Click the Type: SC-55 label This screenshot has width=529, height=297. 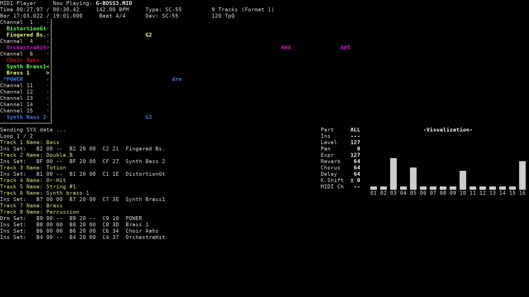164,9
